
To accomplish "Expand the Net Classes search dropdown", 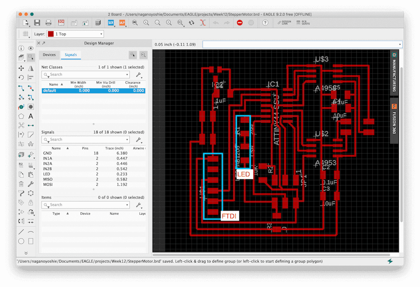I will click(x=127, y=75).
